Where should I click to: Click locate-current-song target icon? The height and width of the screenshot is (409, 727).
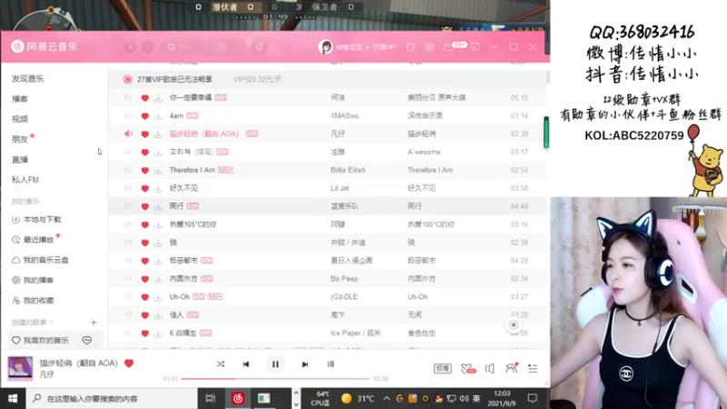click(x=513, y=325)
